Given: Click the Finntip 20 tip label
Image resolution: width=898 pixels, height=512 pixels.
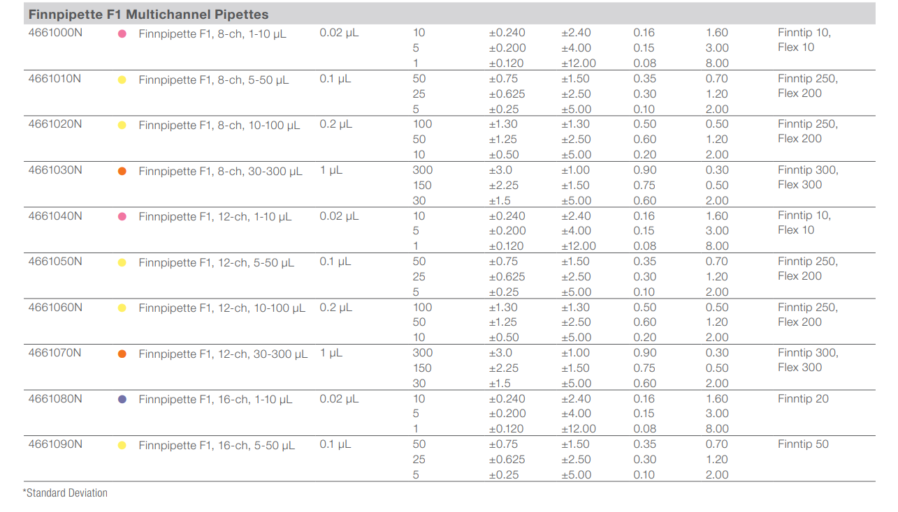Looking at the screenshot, I should pyautogui.click(x=803, y=399).
